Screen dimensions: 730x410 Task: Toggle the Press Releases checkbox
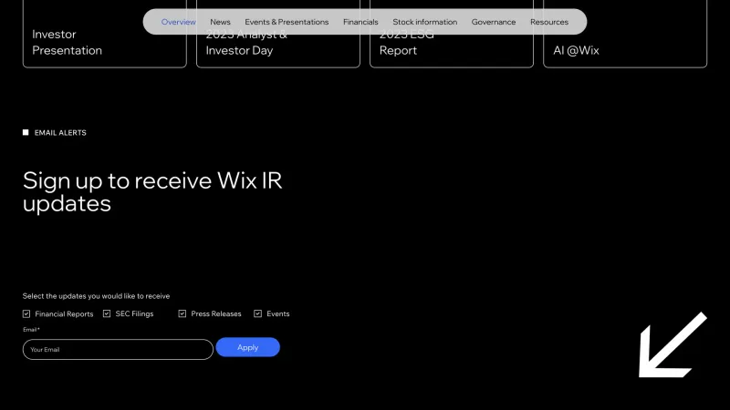(182, 313)
